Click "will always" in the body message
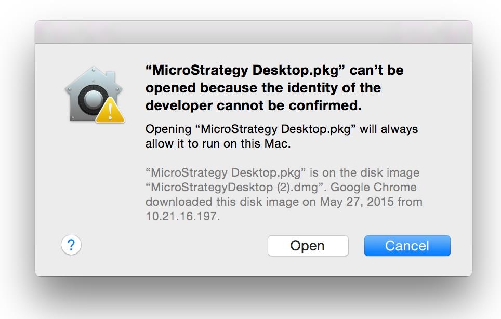Image resolution: width=501 pixels, height=319 pixels. (x=389, y=129)
